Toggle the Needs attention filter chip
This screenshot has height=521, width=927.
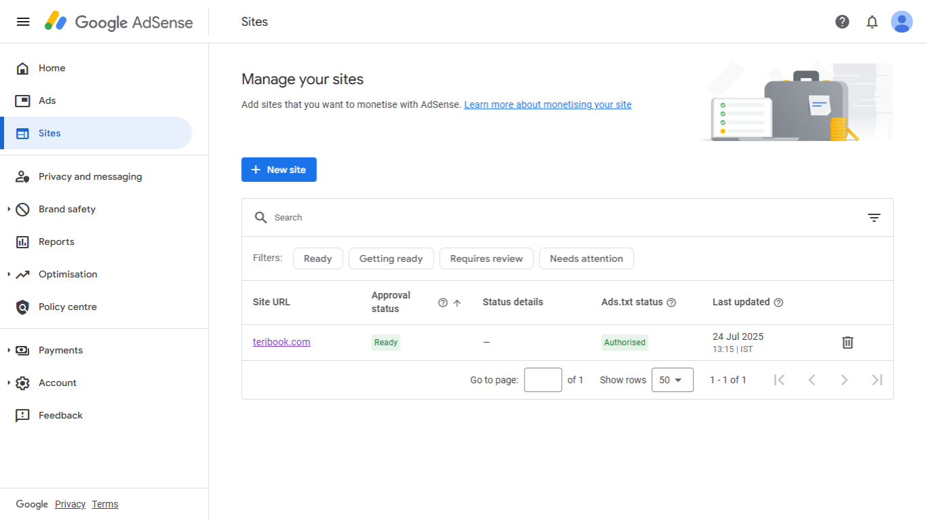click(586, 258)
